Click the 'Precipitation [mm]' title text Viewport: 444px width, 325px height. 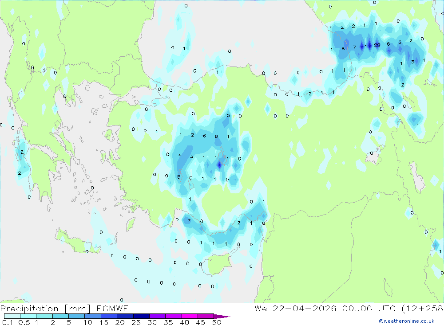tap(46, 309)
